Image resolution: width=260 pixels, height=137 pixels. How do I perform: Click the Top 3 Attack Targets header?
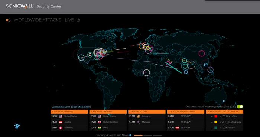(x=108, y=112)
